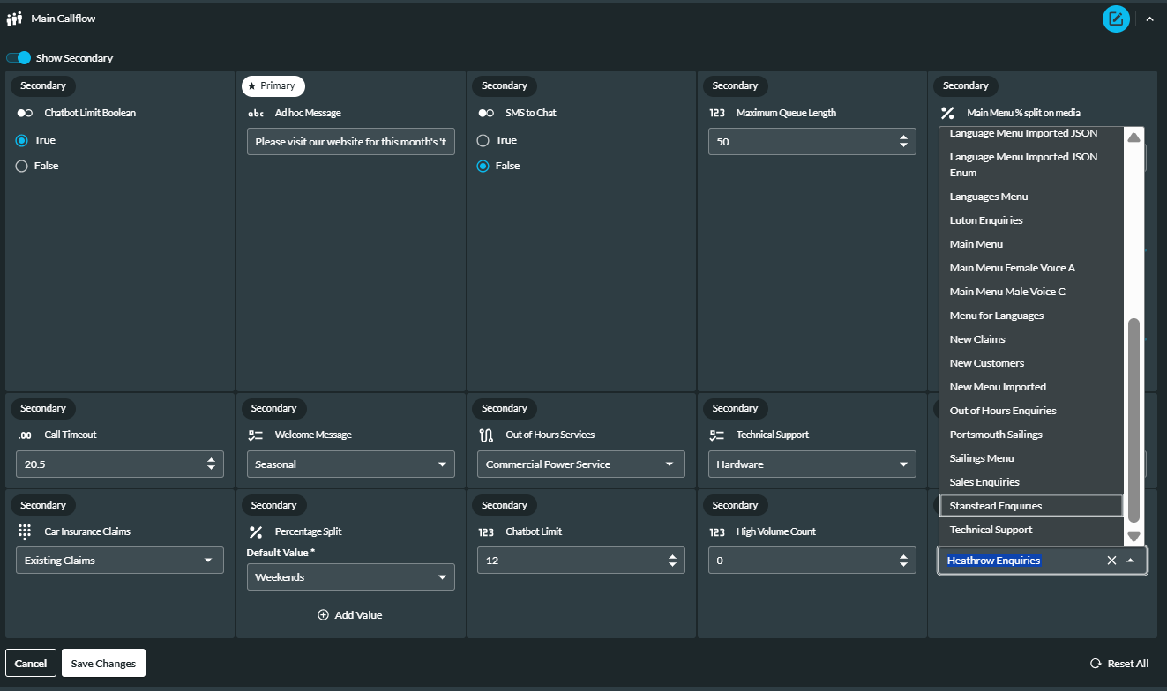This screenshot has height=691, width=1167.
Task: Click the percent icon beside Main Menu % split
Action: point(947,113)
